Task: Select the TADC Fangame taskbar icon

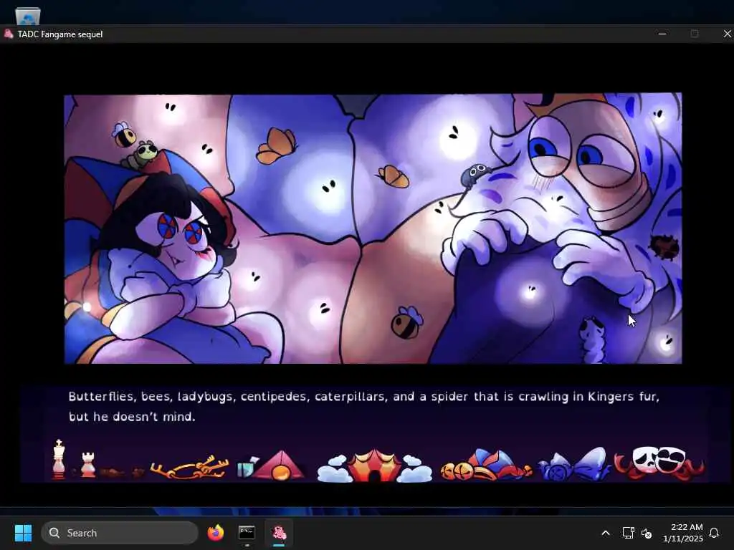Action: click(x=279, y=533)
